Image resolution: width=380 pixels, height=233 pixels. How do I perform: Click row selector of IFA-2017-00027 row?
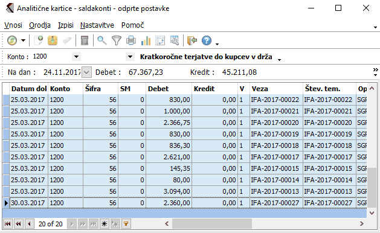coord(6,203)
